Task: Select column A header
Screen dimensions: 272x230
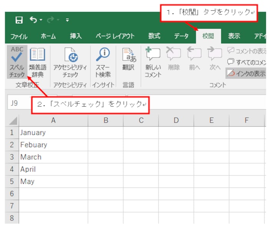Action: coord(53,120)
